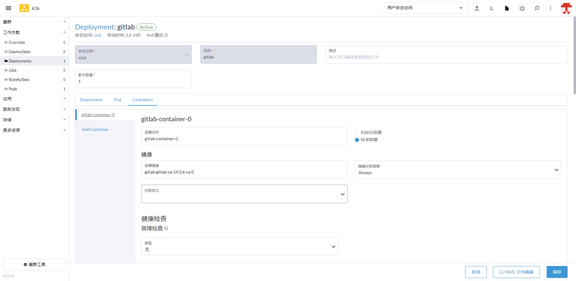Expand the 镜像拉取策略 Always dropdown
The width and height of the screenshot is (576, 281).
458,170
